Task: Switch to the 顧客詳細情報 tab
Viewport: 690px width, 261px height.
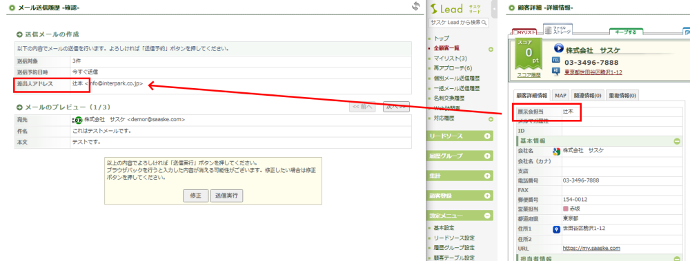Action: [532, 95]
